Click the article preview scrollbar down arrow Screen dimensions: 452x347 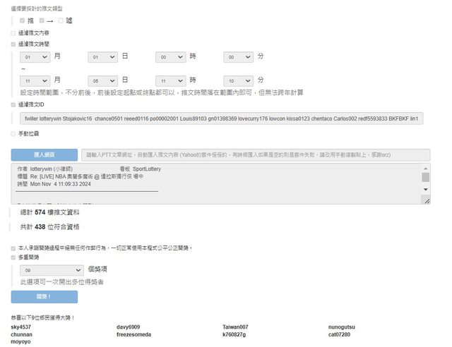(425, 190)
